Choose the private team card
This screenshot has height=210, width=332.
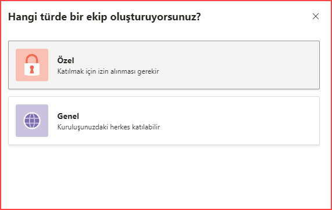coord(164,65)
